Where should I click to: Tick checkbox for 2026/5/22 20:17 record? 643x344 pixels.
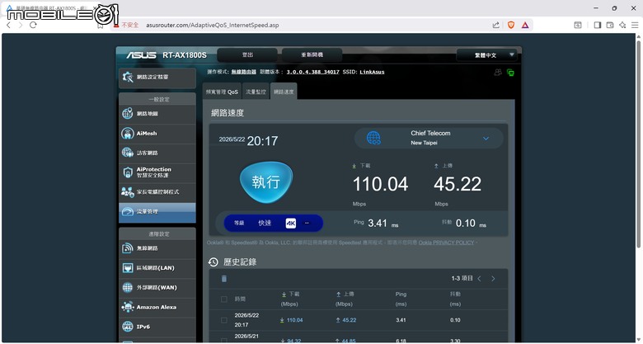pos(224,320)
